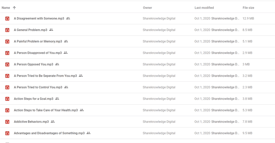The height and width of the screenshot is (143, 275).
Task: Click the Oct 1, 2020 date in the Addictive Behaviors row
Action: click(202, 122)
